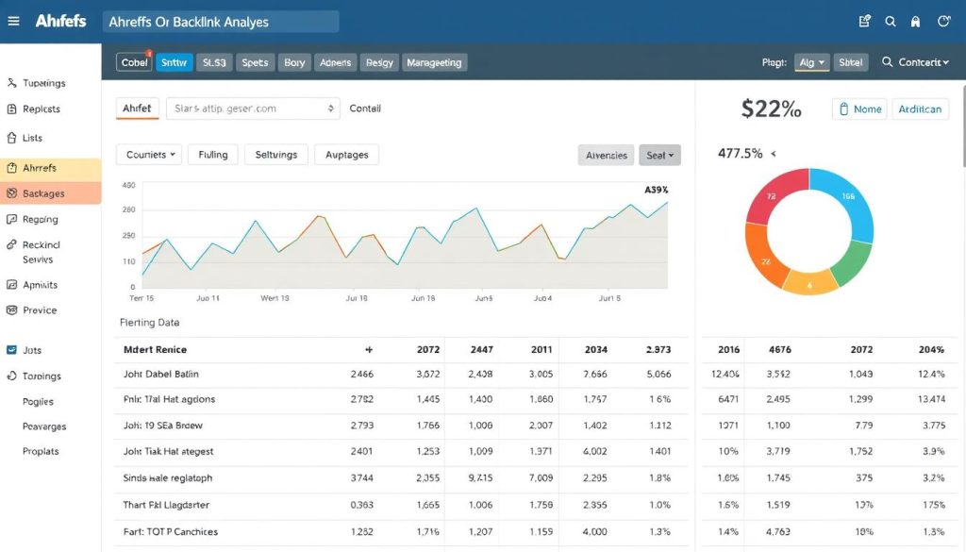Open the Counters dropdown

(x=150, y=155)
